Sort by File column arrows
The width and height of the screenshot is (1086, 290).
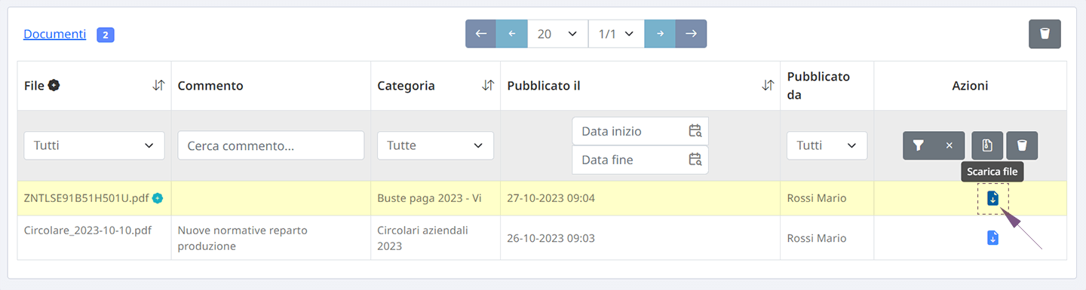tap(158, 86)
